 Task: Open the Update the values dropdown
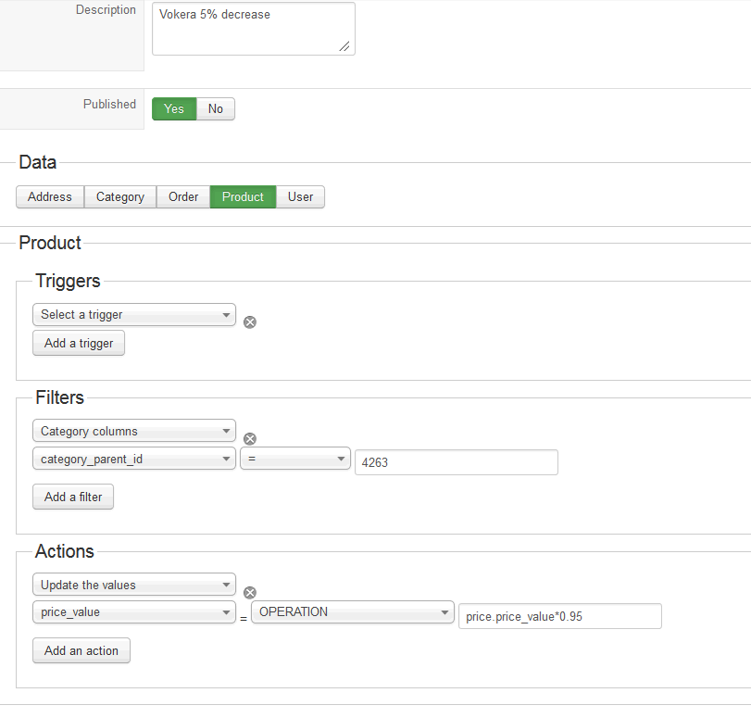coord(134,586)
